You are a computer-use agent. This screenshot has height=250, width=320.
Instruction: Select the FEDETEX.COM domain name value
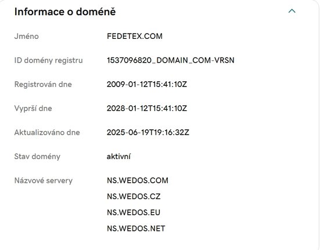click(x=135, y=37)
